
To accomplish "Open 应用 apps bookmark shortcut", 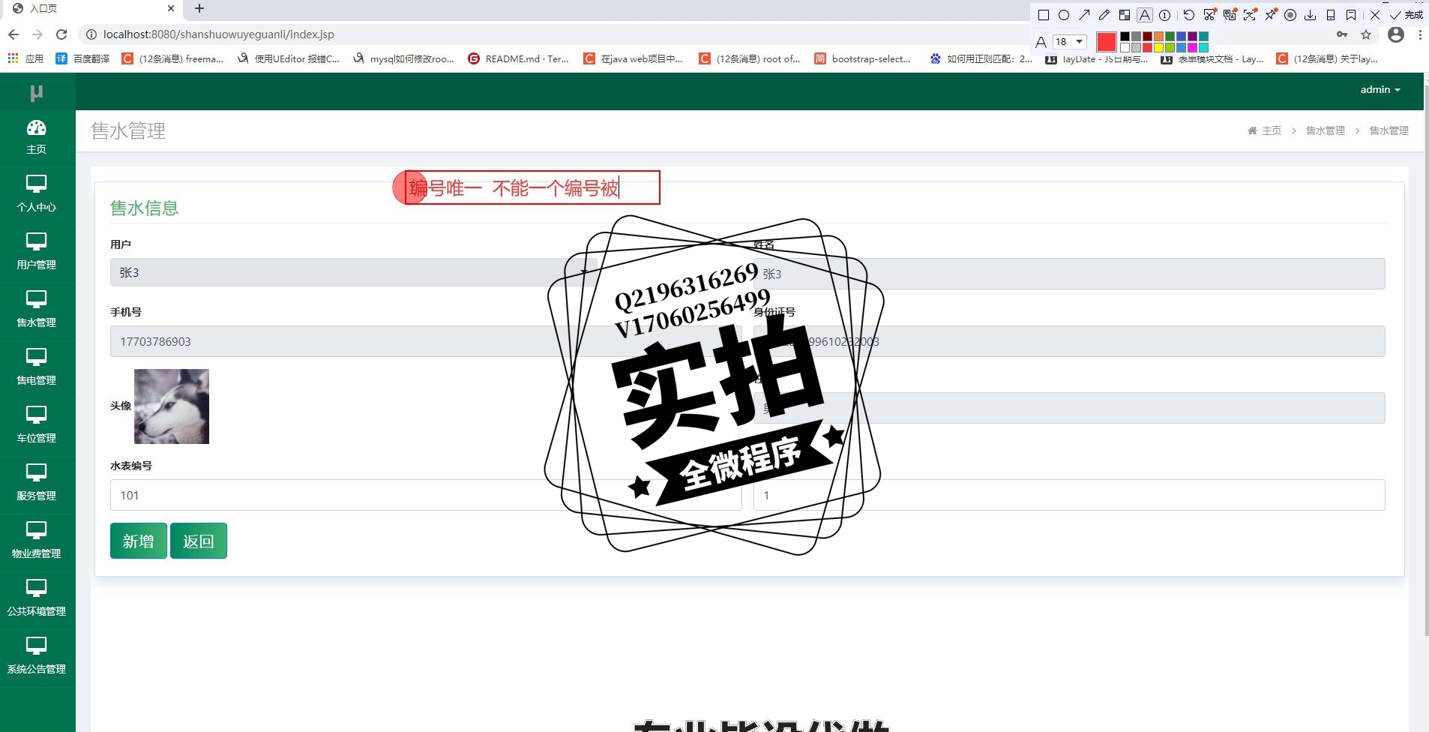I will tap(25, 58).
